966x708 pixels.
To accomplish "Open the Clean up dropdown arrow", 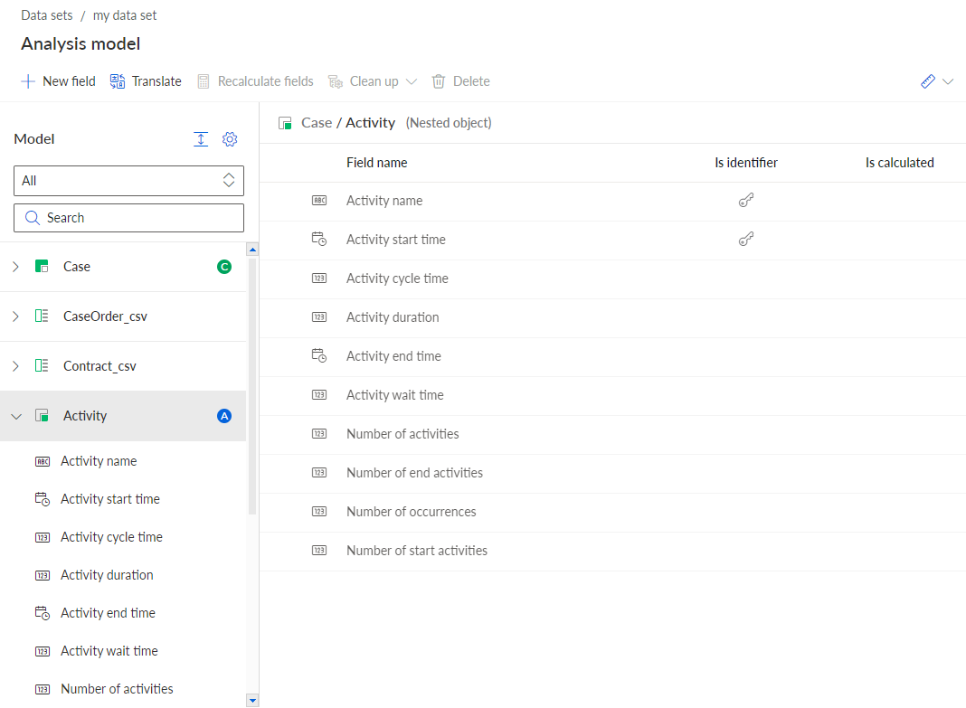I will pyautogui.click(x=412, y=81).
